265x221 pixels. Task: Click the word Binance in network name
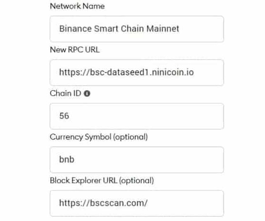pyautogui.click(x=76, y=29)
